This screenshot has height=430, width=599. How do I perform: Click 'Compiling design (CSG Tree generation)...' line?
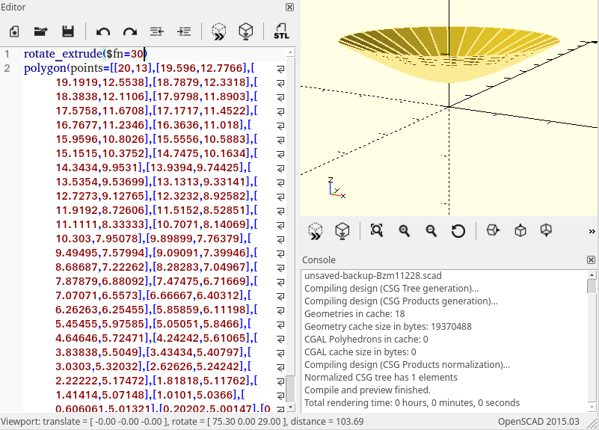[x=391, y=289]
